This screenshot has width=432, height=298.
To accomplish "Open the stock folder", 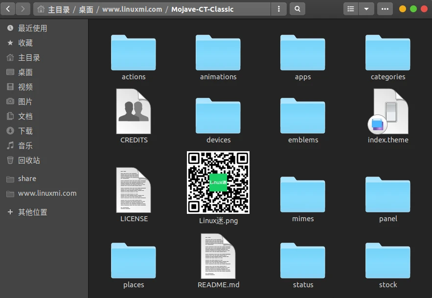I will click(387, 261).
